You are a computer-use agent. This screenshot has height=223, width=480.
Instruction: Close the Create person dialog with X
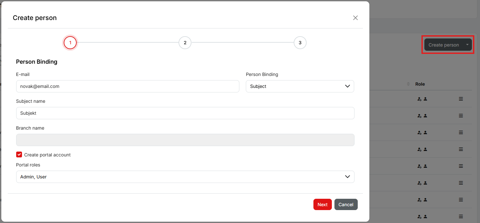[x=355, y=18]
